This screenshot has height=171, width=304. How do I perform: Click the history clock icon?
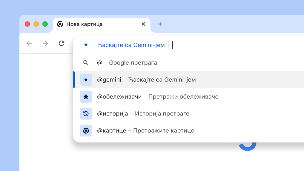(x=86, y=114)
